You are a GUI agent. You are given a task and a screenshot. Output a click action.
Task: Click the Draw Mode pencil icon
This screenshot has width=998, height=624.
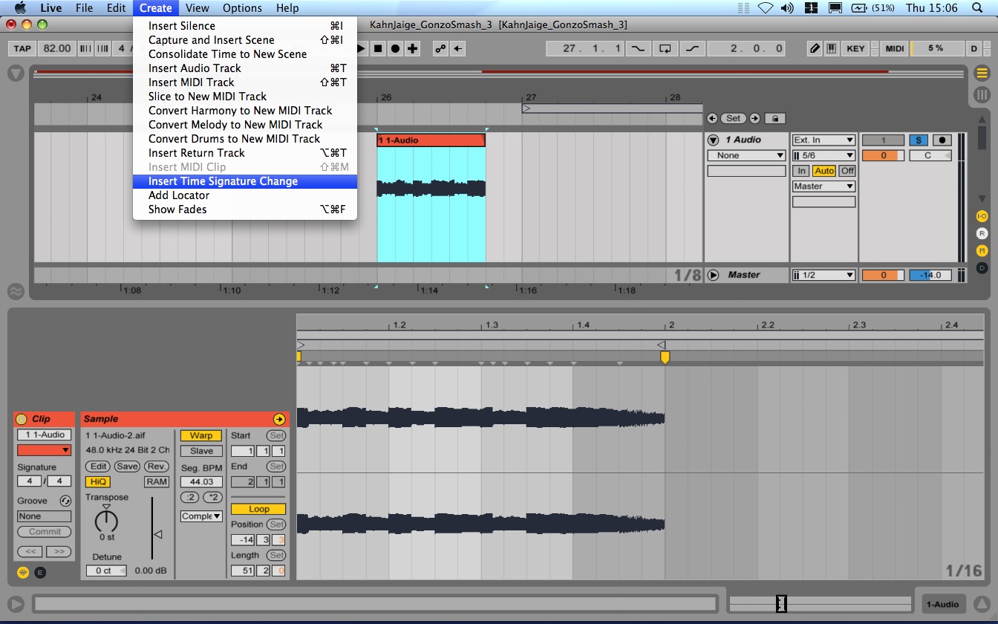tap(815, 48)
